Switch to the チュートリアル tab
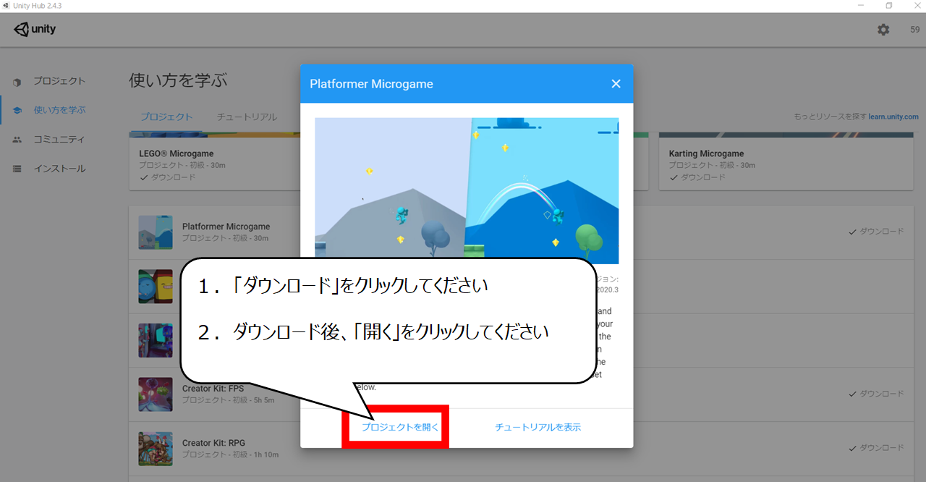Viewport: 926px width, 482px height. [x=247, y=117]
